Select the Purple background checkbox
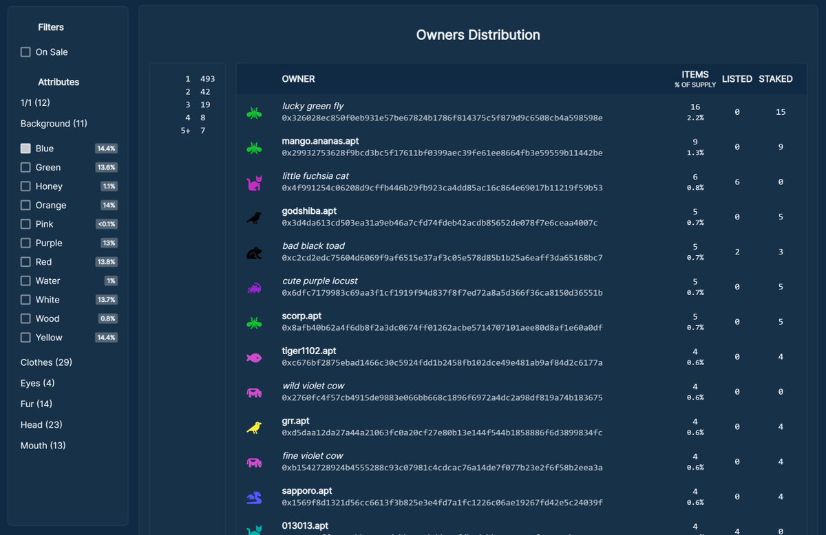The height and width of the screenshot is (535, 826). 25,243
